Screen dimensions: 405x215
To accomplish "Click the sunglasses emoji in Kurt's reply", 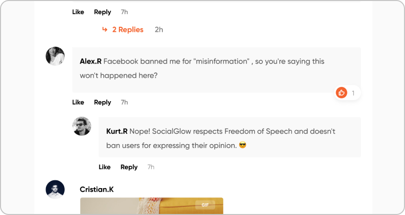I will click(242, 145).
